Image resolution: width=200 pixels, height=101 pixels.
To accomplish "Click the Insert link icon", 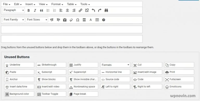I will point(80,10).
